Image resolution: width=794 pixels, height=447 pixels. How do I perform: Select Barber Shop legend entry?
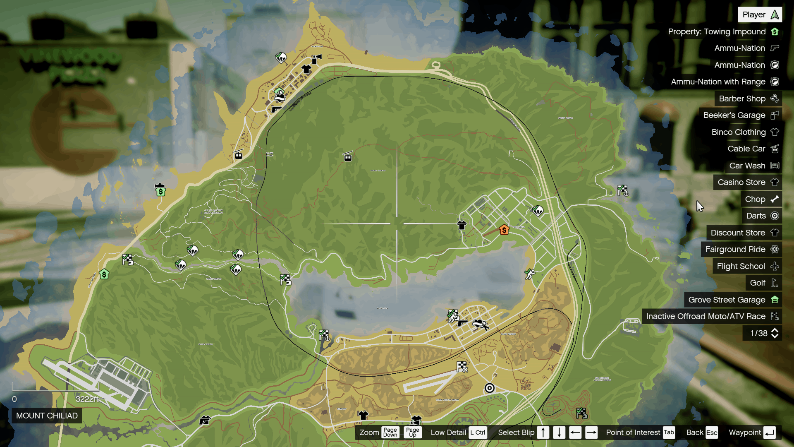(x=748, y=99)
